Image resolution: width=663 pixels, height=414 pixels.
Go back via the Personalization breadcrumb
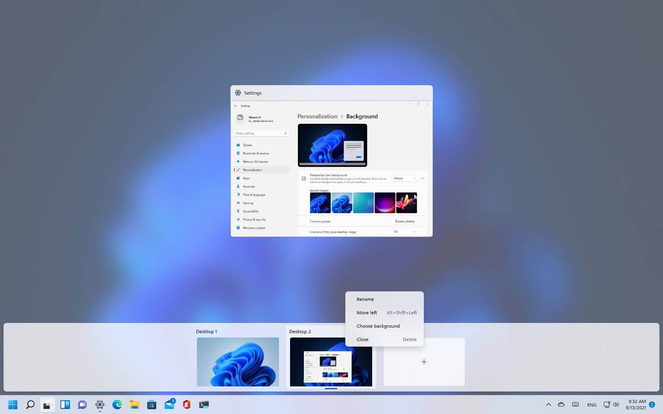click(x=317, y=116)
